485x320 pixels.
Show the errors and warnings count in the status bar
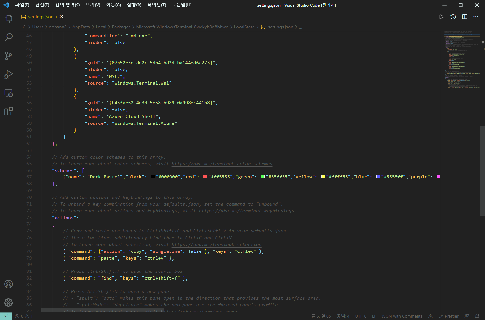pos(24,316)
